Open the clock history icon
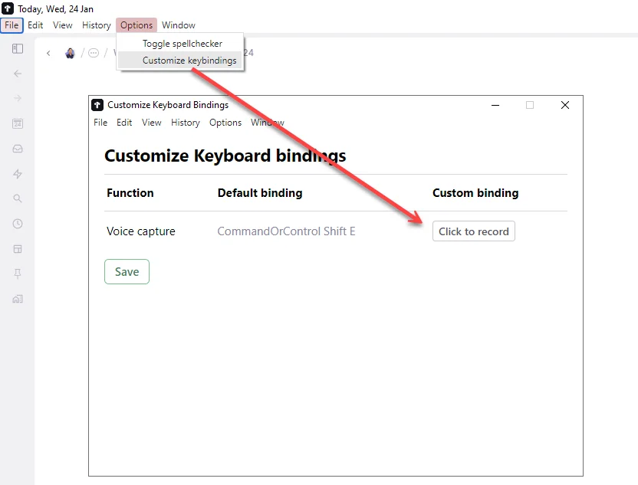This screenshot has height=485, width=638. pos(18,224)
